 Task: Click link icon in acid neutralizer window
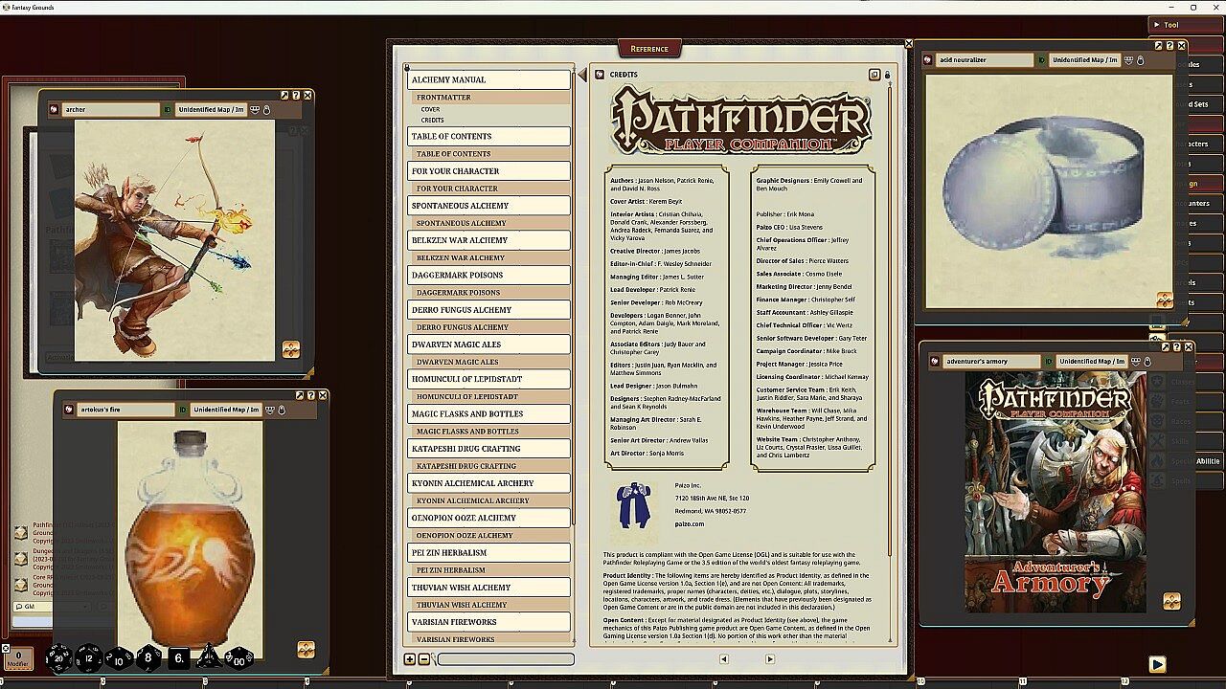pyautogui.click(x=928, y=60)
